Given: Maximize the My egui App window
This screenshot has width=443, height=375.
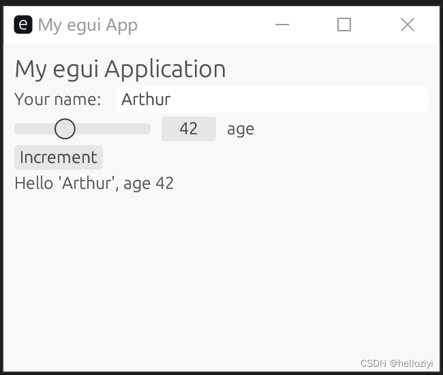Looking at the screenshot, I should 344,25.
